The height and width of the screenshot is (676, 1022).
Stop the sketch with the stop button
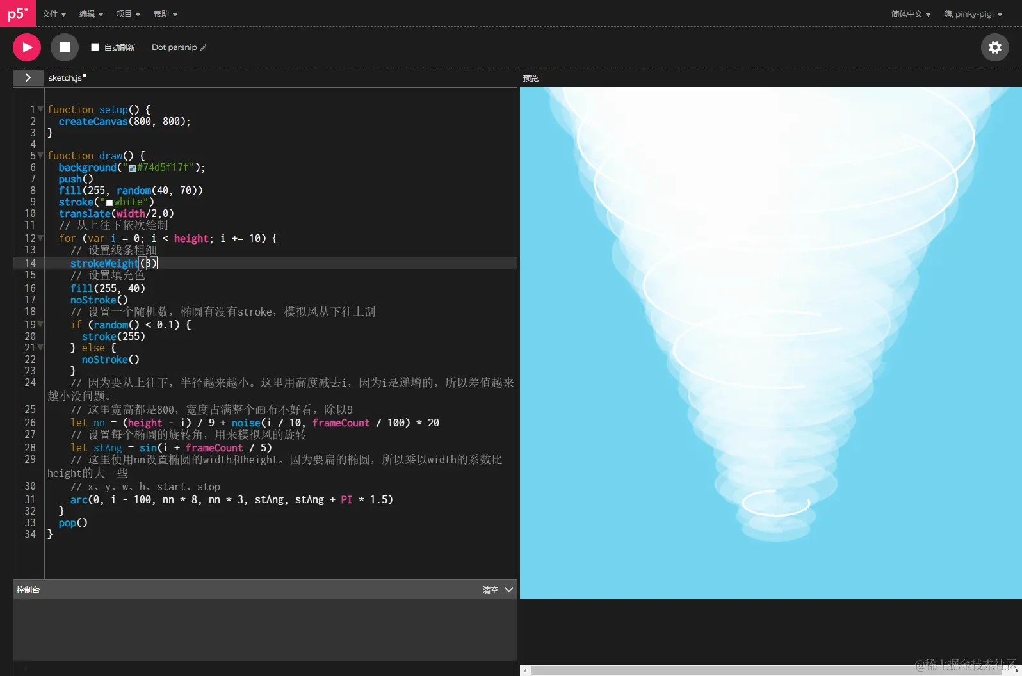coord(65,47)
